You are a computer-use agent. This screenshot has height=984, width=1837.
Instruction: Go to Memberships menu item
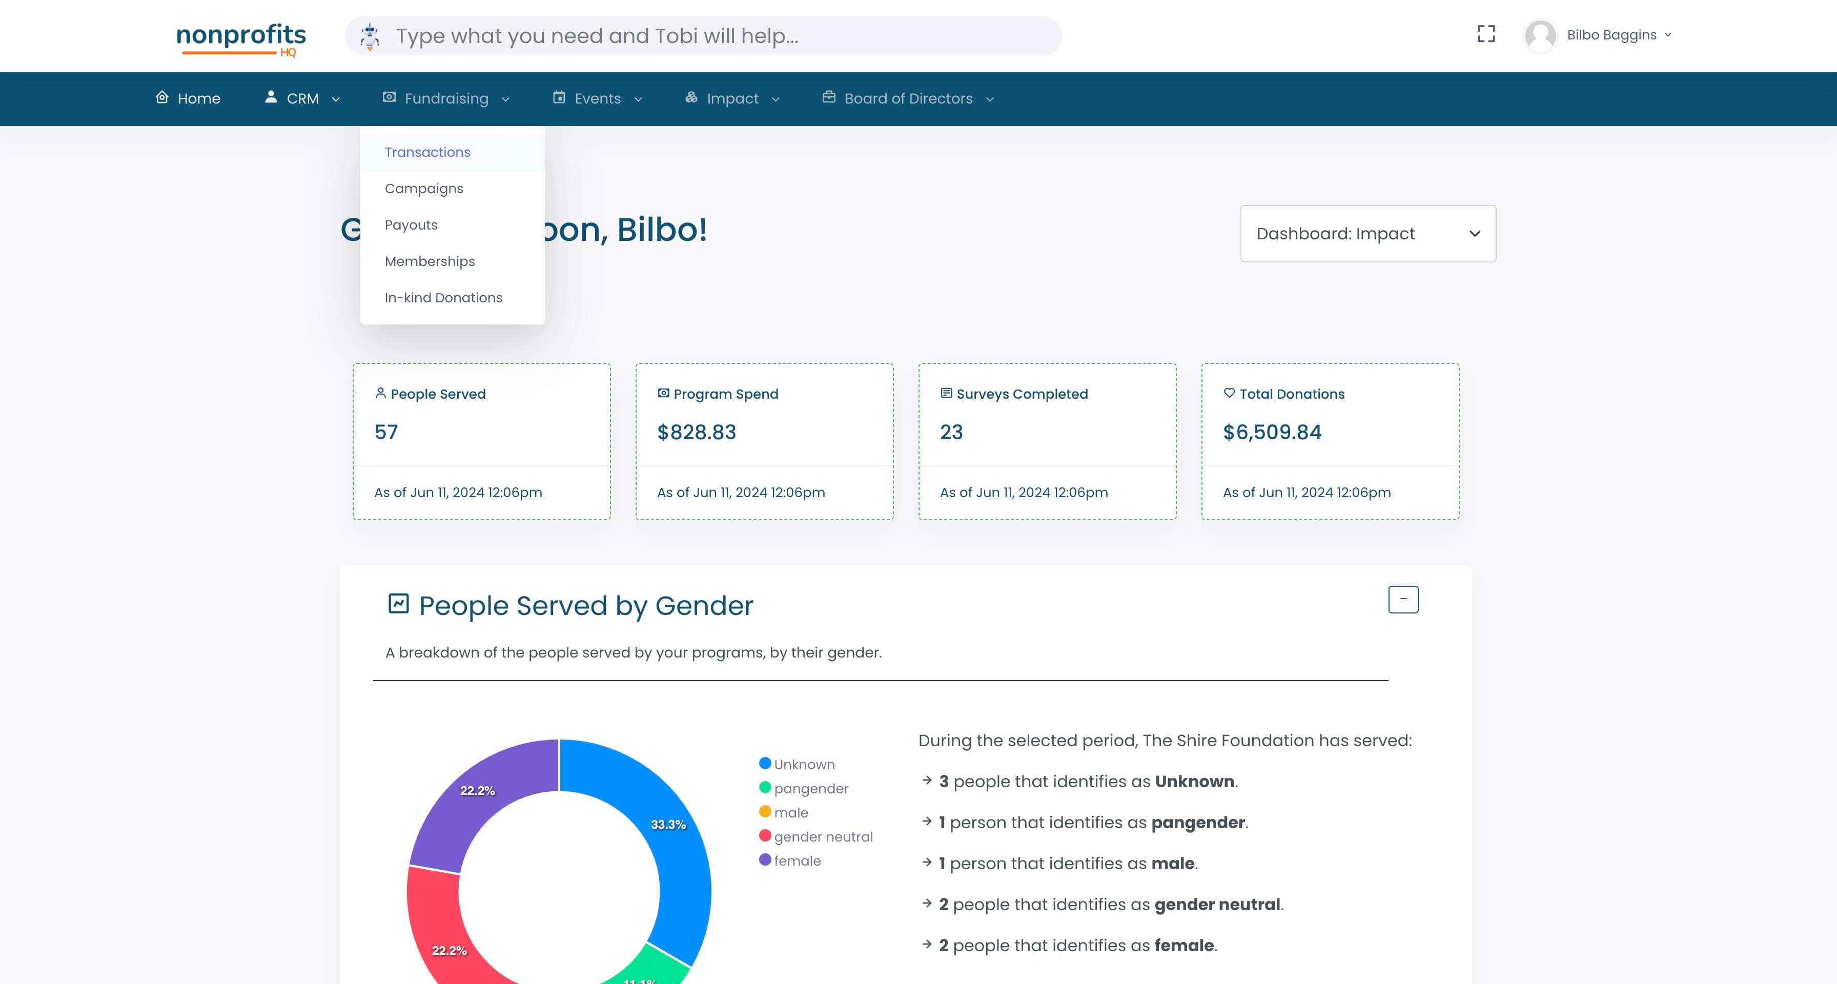pyautogui.click(x=452, y=261)
